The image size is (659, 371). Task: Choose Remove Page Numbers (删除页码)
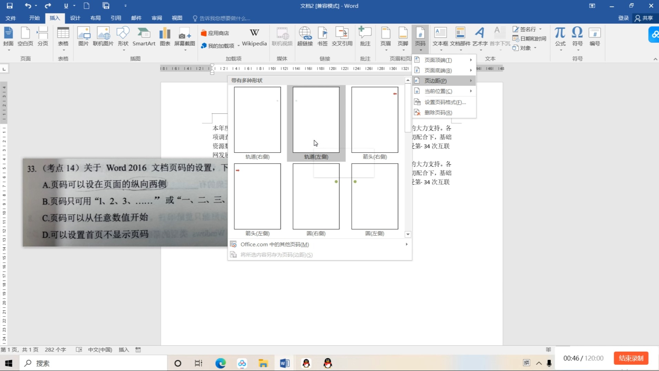[444, 112]
